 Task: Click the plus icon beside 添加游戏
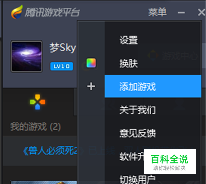[x=91, y=86]
